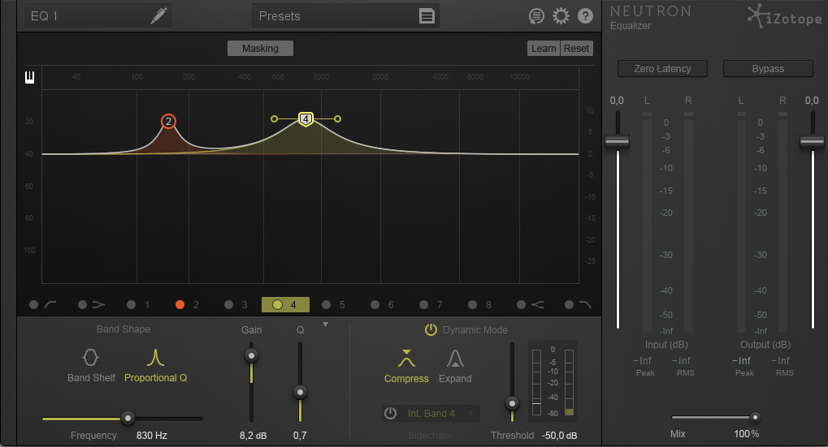The image size is (828, 447).
Task: Click the input Peak -Inf readout
Action: (642, 361)
